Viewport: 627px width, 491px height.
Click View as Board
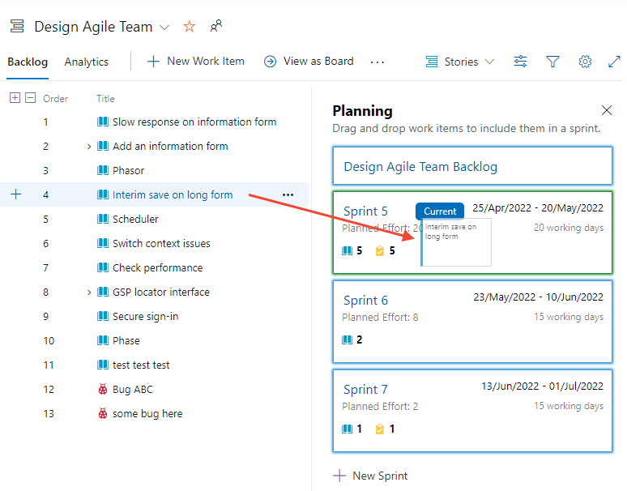click(309, 62)
